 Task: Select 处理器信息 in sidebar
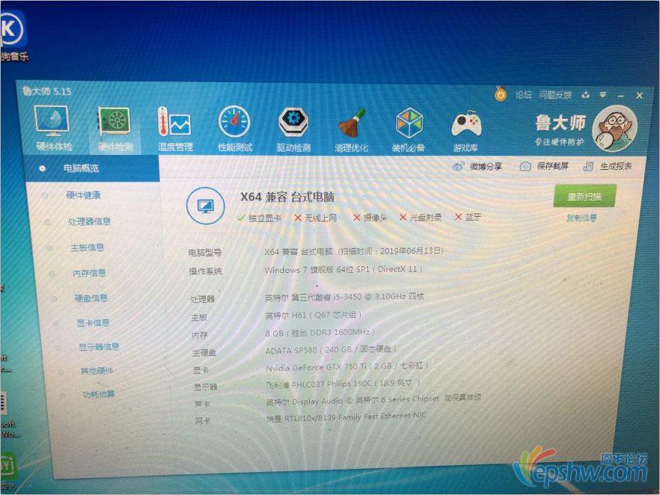[x=89, y=221]
